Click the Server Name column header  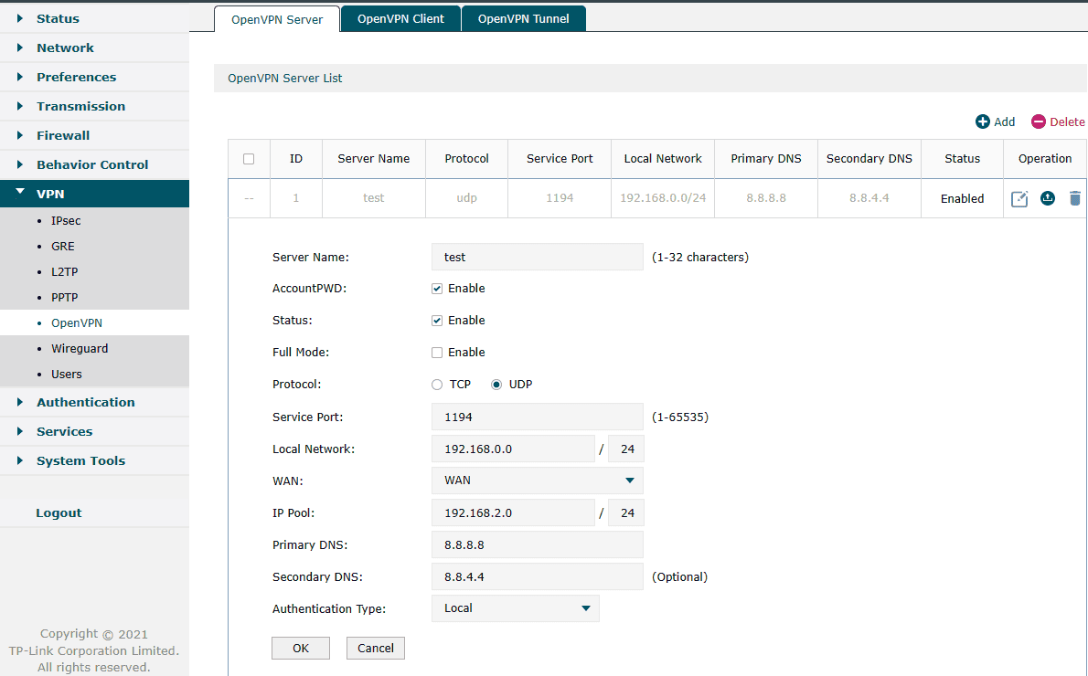(x=373, y=159)
